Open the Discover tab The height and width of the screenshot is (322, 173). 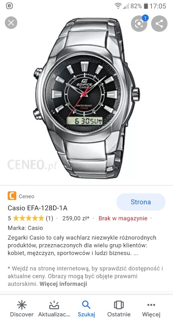(x=22, y=309)
